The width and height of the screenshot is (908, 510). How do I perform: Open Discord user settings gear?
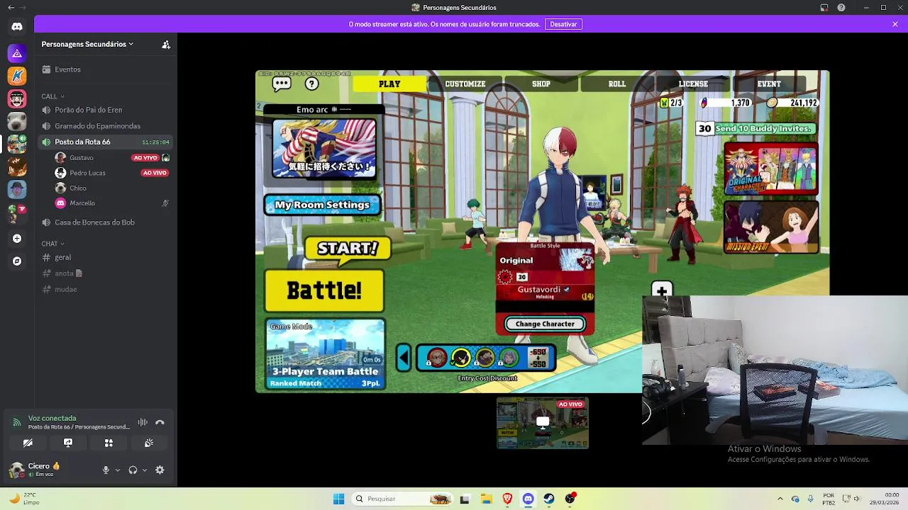160,470
